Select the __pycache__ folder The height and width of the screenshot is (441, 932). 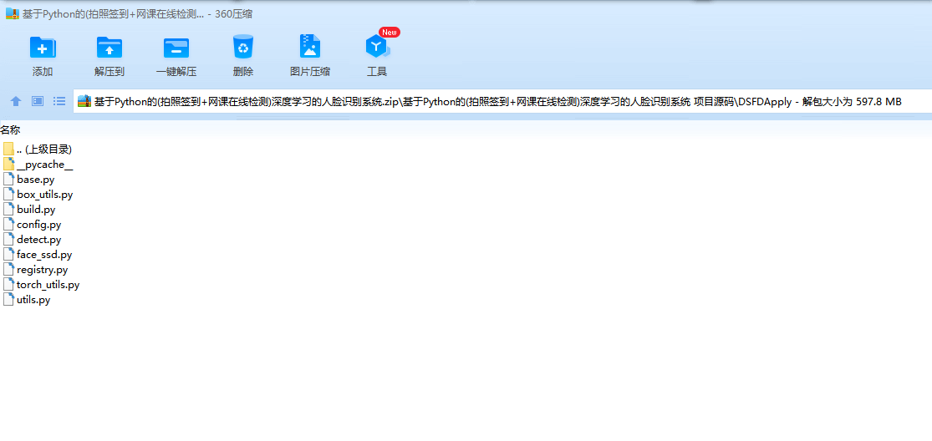click(x=38, y=165)
